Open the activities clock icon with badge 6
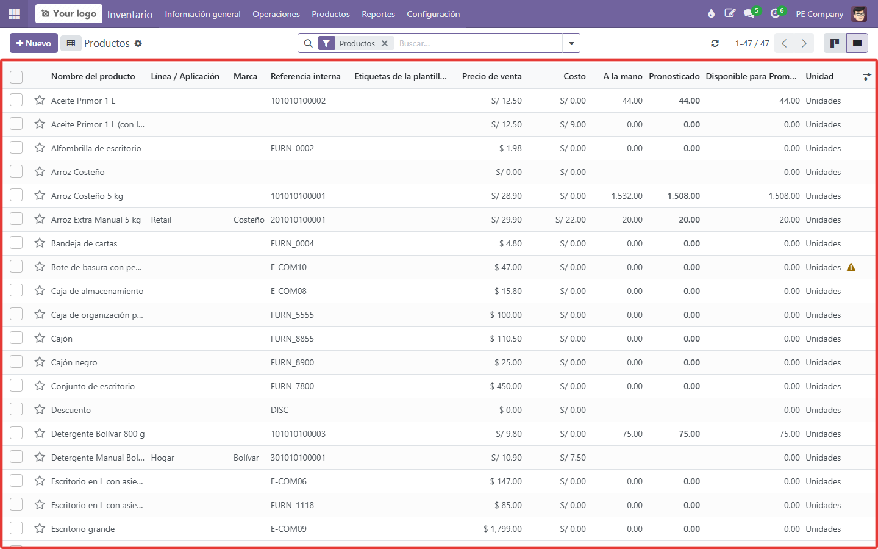The image size is (878, 549). (x=775, y=13)
